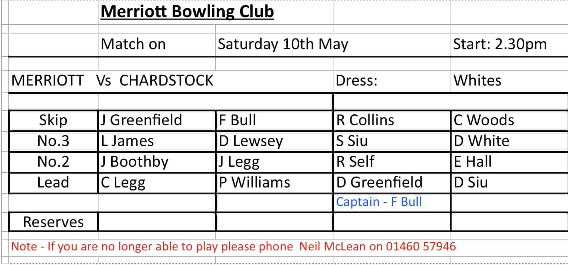Select the Reserves row header cell
Image resolution: width=568 pixels, height=265 pixels.
click(x=53, y=222)
